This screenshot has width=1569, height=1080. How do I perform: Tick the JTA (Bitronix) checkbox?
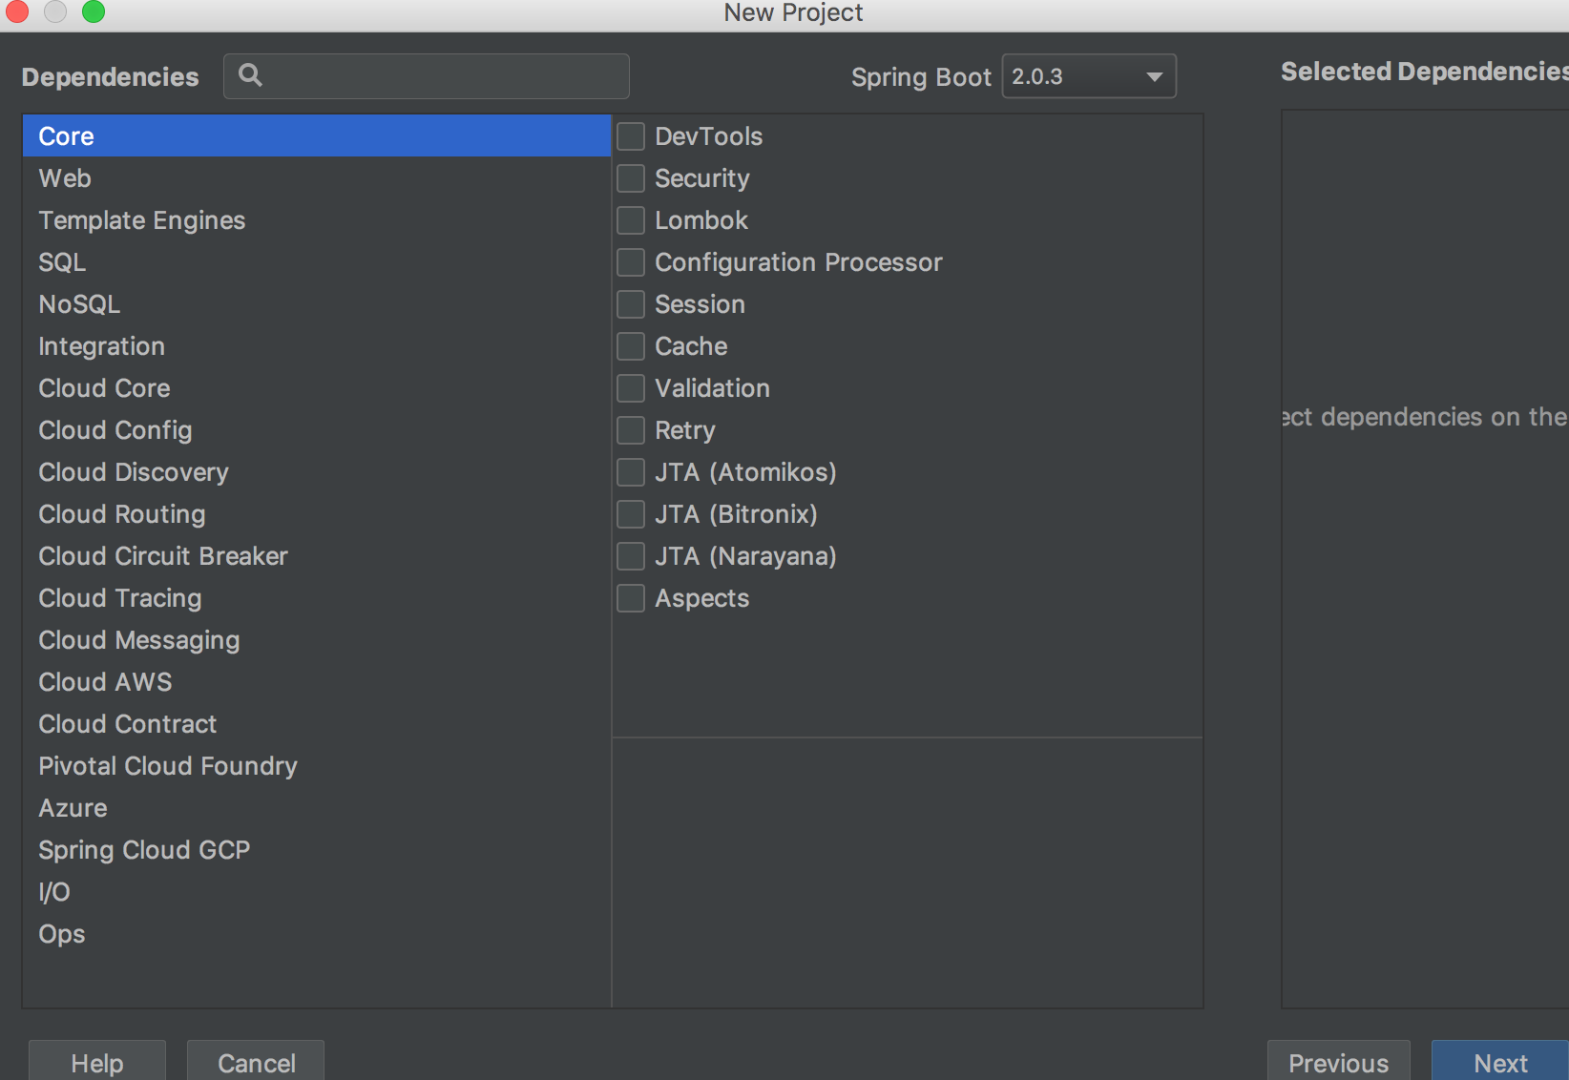pyautogui.click(x=631, y=514)
